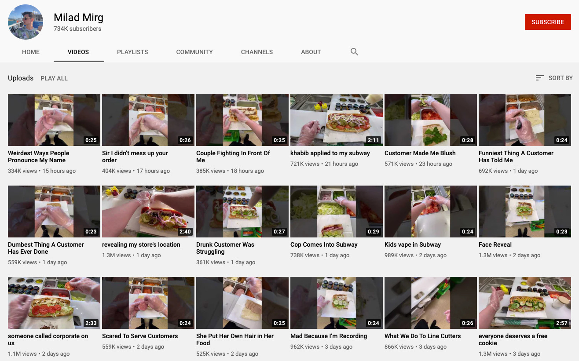Click title 'everyone deserves a free cookie'
This screenshot has width=579, height=361.
513,339
